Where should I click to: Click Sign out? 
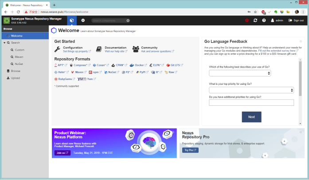(x=296, y=20)
